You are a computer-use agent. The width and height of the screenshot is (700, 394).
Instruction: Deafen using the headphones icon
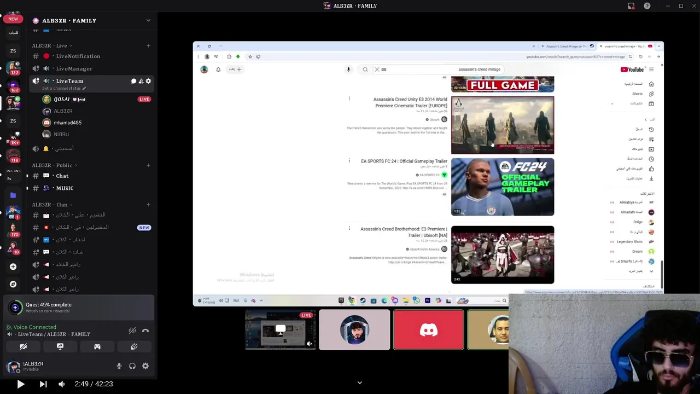132,366
